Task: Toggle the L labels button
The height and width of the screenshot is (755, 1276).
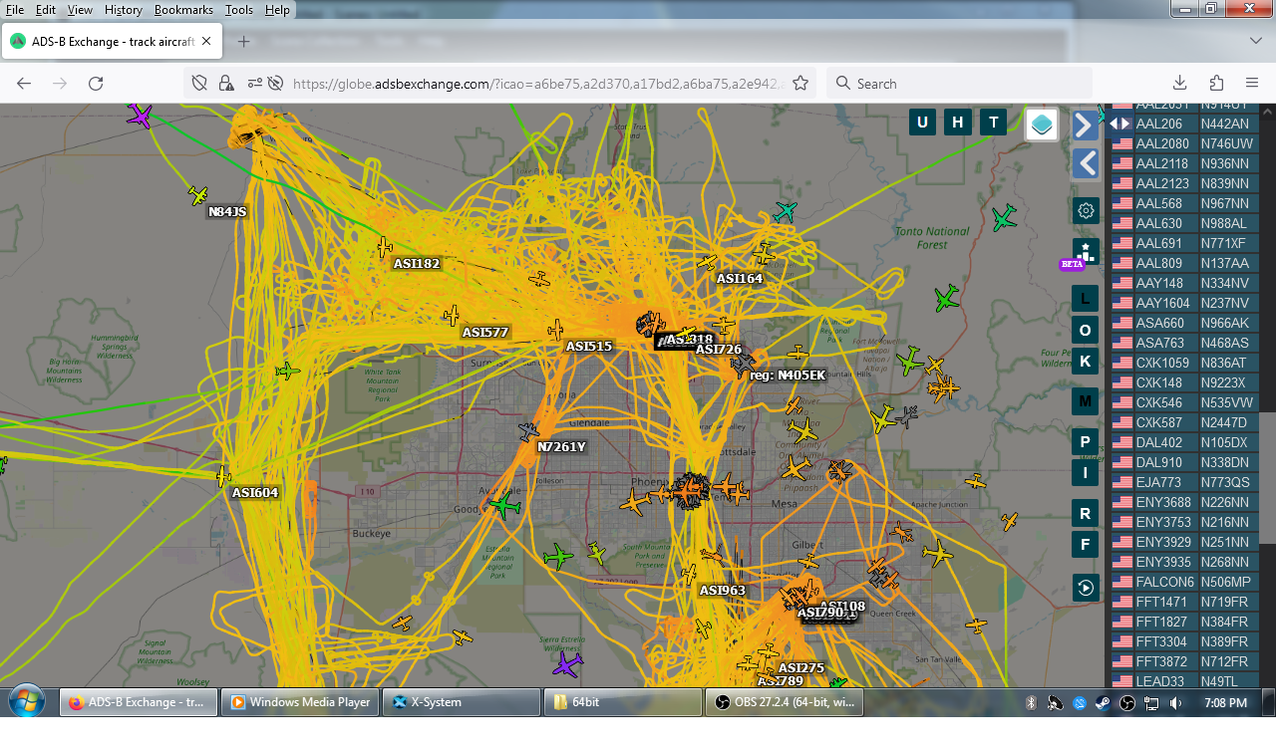Action: 1086,298
